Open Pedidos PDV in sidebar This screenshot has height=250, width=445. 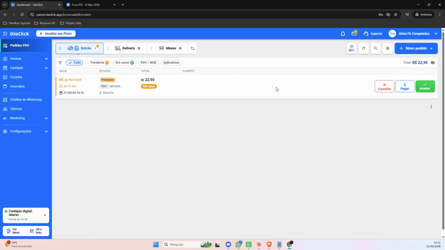[x=26, y=45]
